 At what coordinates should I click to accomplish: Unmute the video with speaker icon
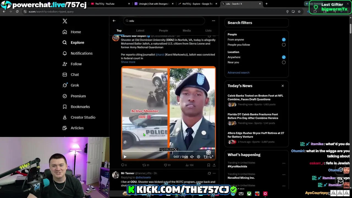pos(192,157)
